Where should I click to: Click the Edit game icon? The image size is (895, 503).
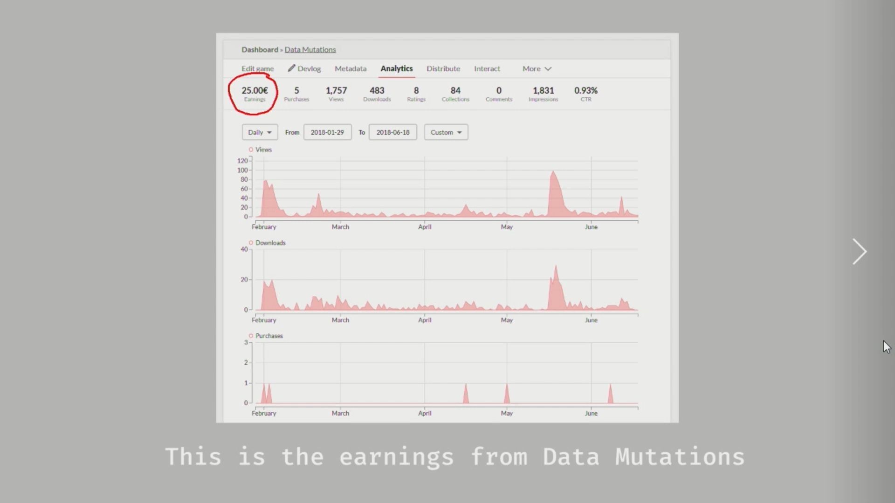pyautogui.click(x=258, y=68)
